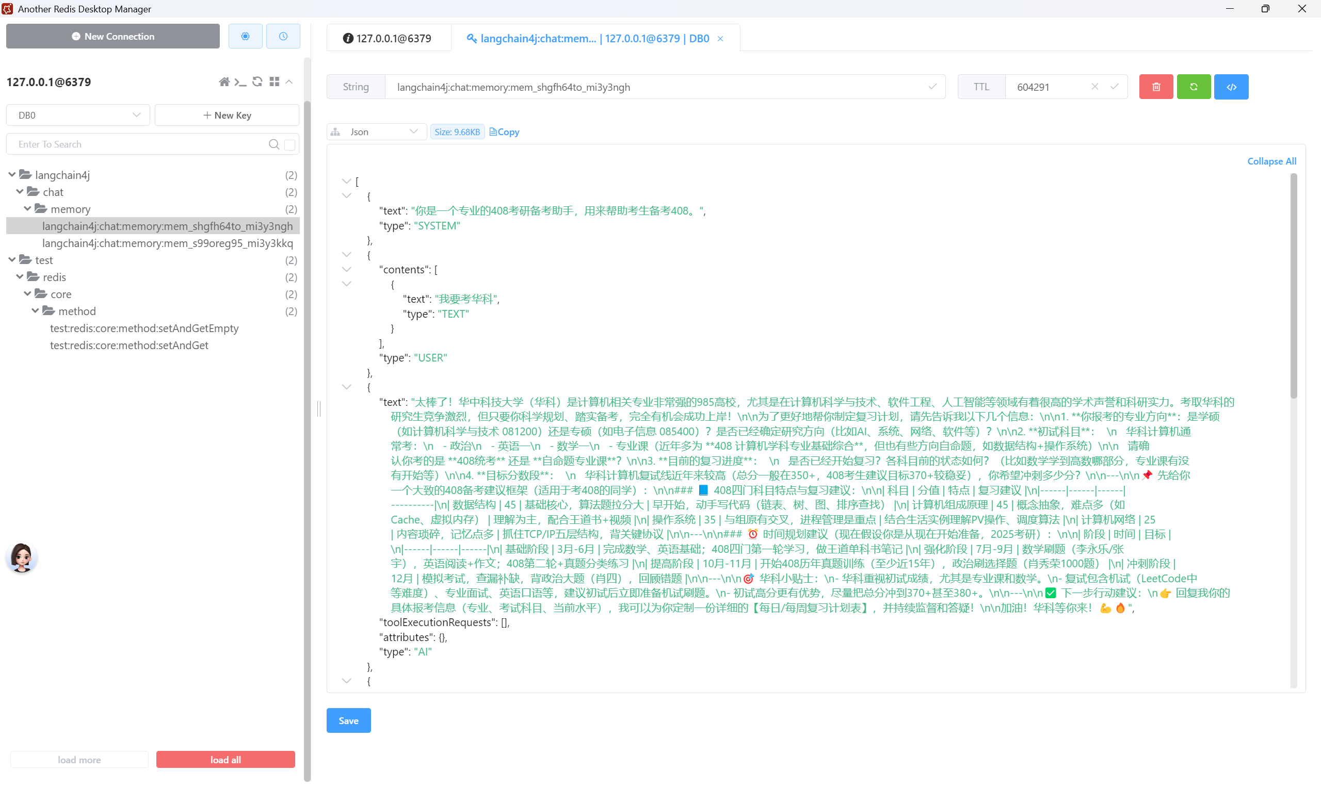Open the Json format viewer dropdown
This screenshot has height=788, width=1321.
[x=377, y=132]
